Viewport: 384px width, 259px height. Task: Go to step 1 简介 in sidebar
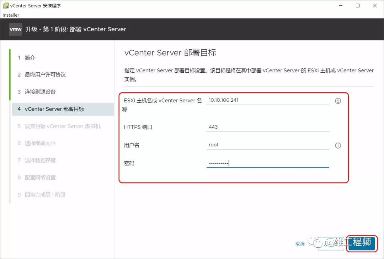point(30,58)
